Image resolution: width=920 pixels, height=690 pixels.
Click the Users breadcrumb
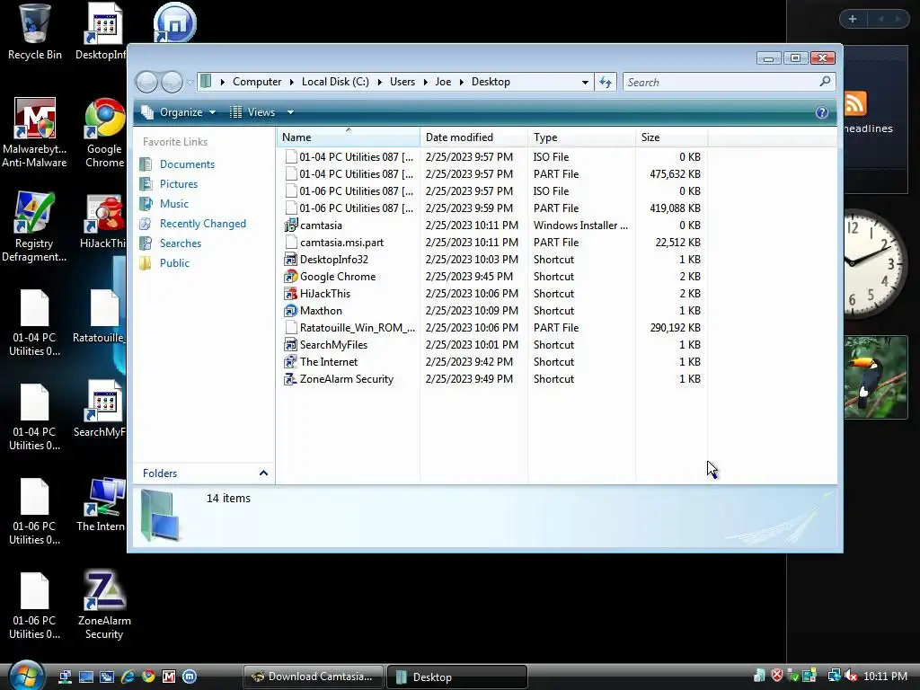[402, 82]
